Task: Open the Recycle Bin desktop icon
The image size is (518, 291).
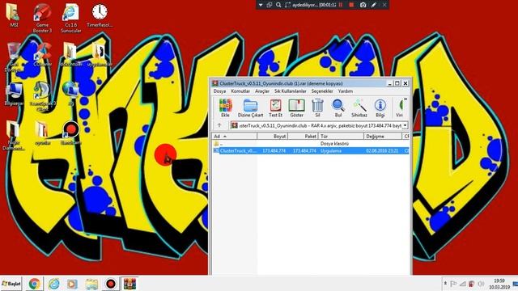Action: (14, 57)
